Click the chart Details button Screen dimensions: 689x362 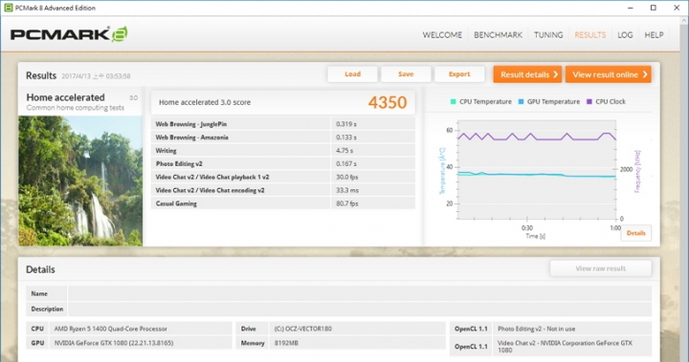635,233
